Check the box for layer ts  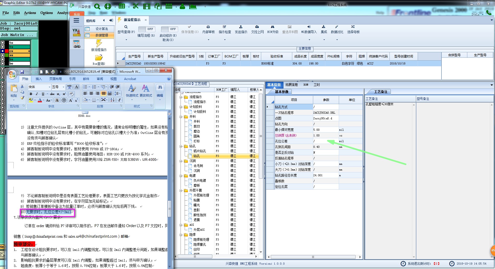(3, 47)
